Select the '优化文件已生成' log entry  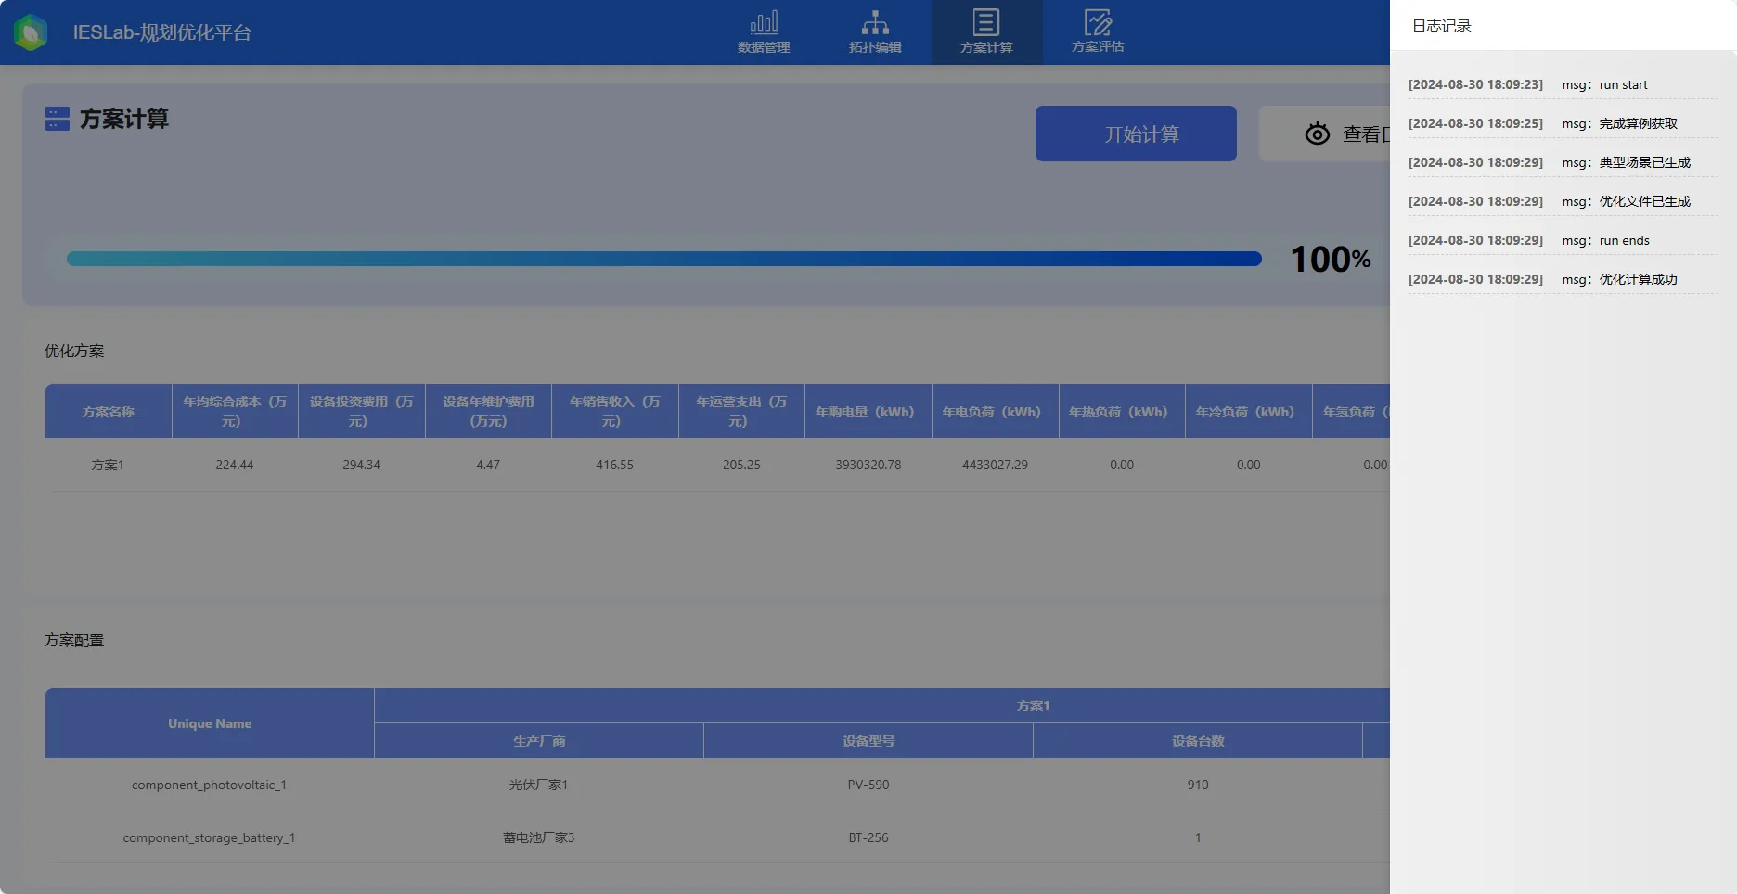pyautogui.click(x=1563, y=201)
